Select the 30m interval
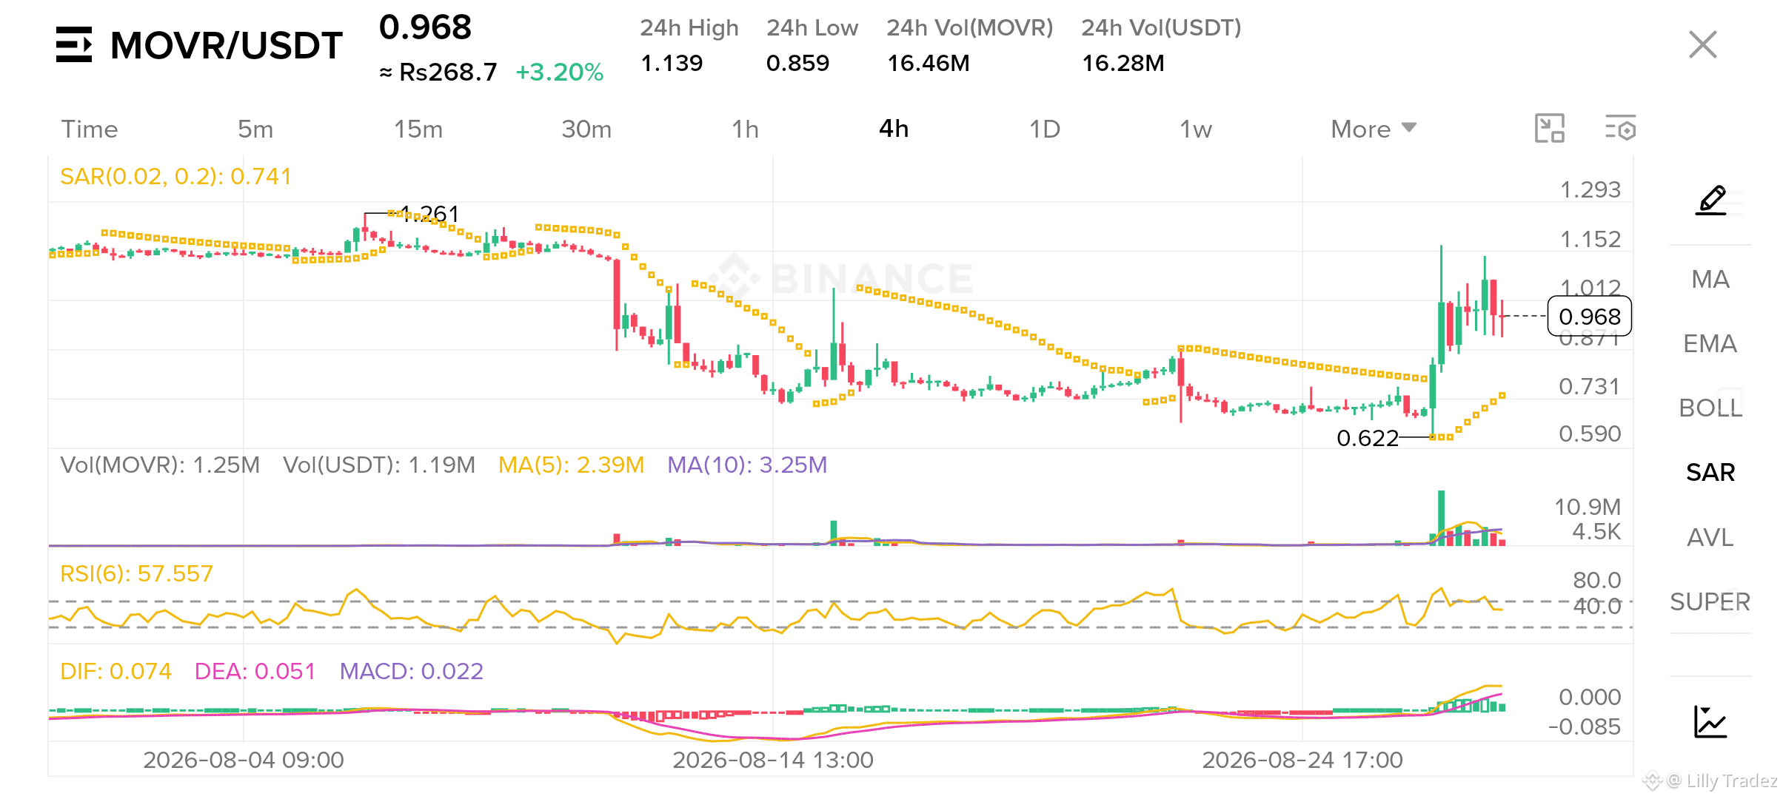 coord(586,129)
